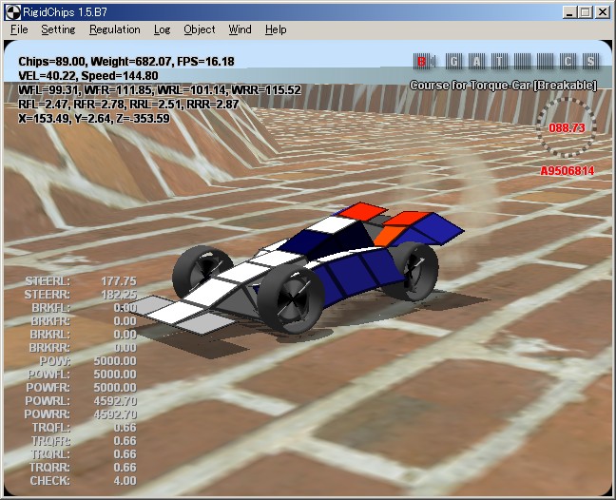Click the G regulation indicator
This screenshot has height=500, width=616.
click(453, 62)
